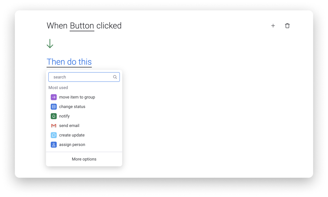Open More options at the list bottom
The image size is (328, 197).
click(x=84, y=159)
